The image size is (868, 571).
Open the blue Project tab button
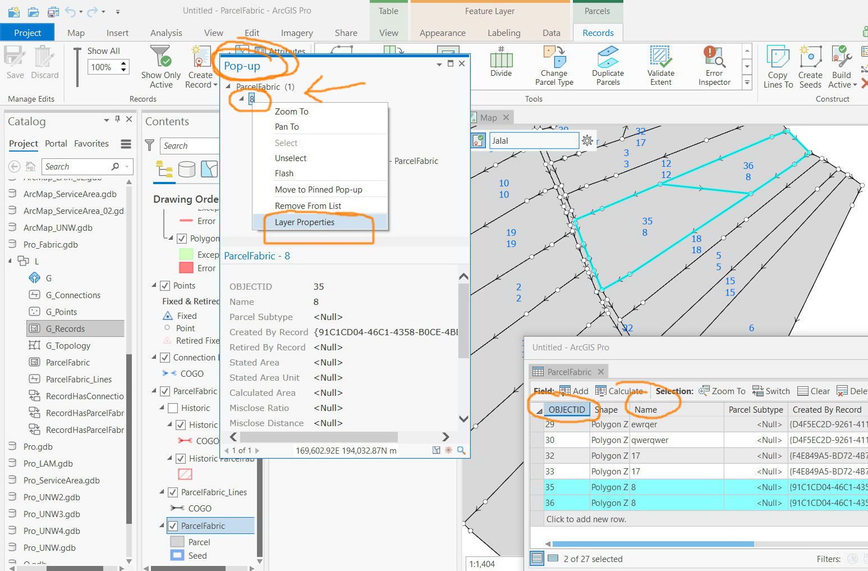pos(27,33)
